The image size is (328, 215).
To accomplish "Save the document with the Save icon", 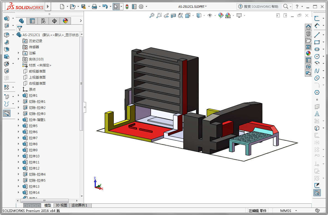I will click(x=83, y=7).
